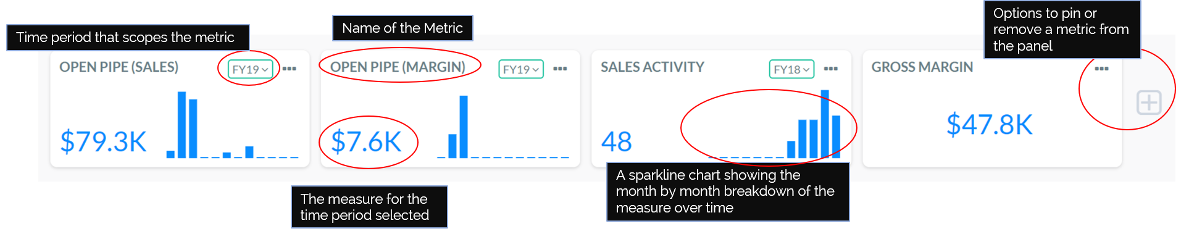Select the Sales Activity card title
This screenshot has width=1189, height=231.
point(653,67)
